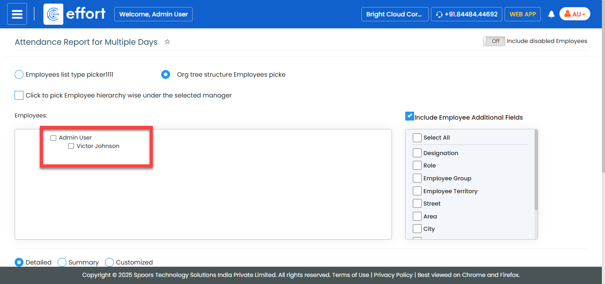Click the support phone number headset button
The height and width of the screenshot is (284, 605).
(466, 14)
